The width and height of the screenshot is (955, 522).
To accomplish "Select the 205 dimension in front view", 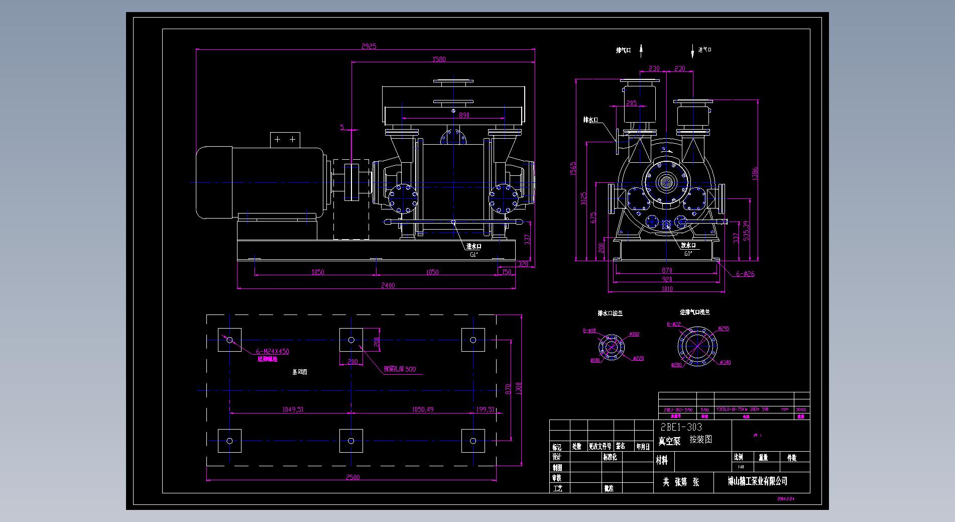I will (631, 103).
